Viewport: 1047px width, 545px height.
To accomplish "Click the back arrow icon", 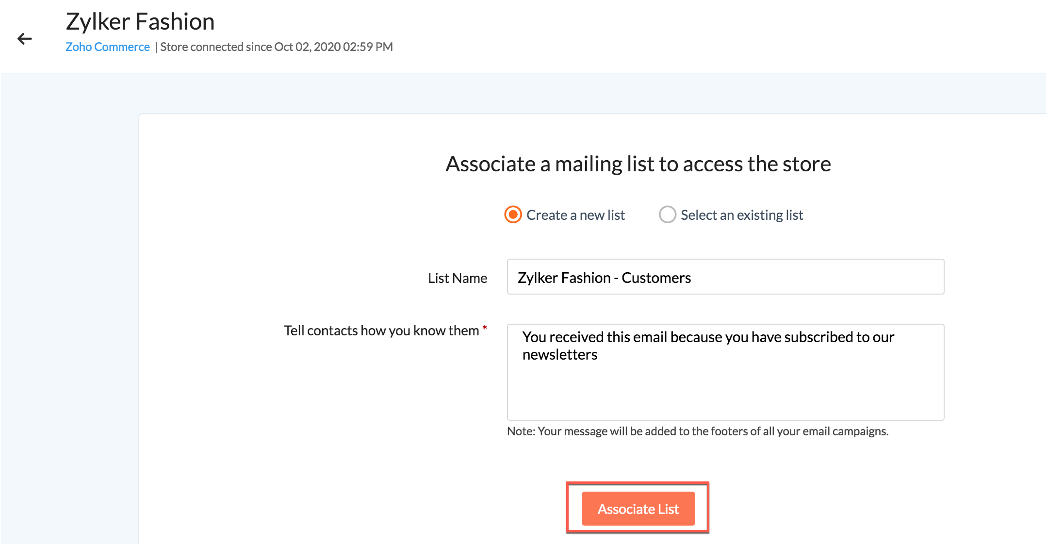I will pyautogui.click(x=24, y=39).
